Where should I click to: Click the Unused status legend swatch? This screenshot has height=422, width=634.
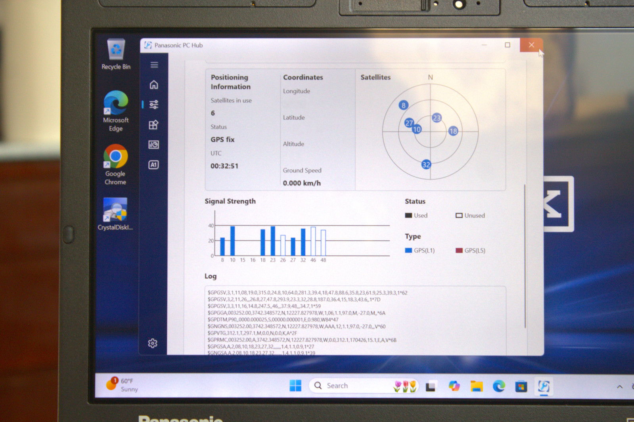(459, 216)
